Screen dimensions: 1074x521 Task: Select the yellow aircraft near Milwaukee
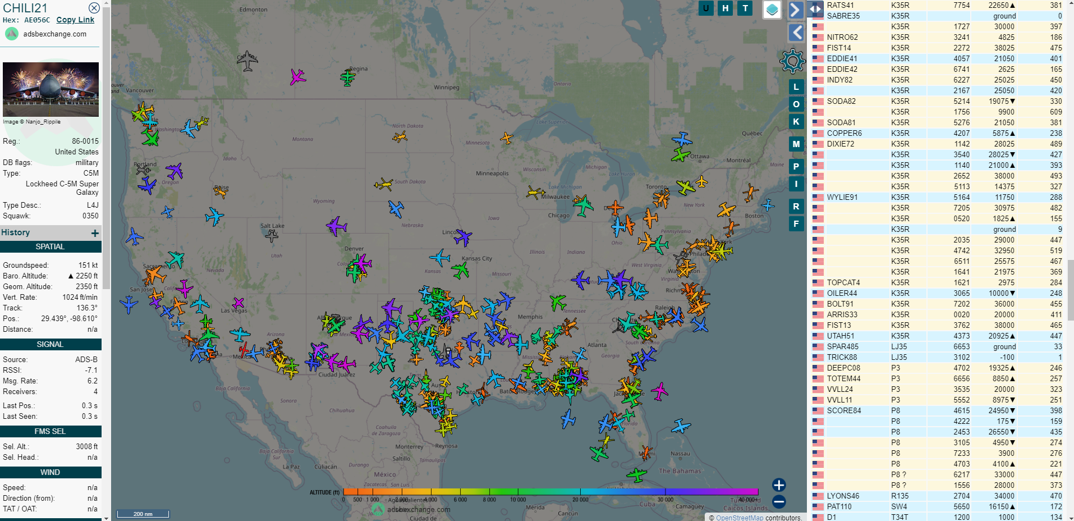coord(535,193)
